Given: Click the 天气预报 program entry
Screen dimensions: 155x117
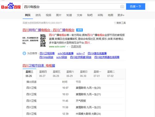Looking at the screenshot, I should pyautogui.click(x=81, y=101).
